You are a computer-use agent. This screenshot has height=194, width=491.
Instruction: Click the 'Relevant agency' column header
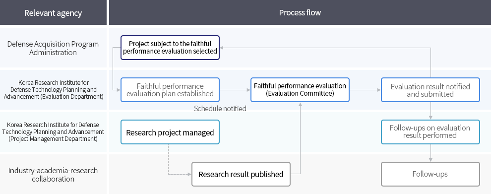(53, 12)
